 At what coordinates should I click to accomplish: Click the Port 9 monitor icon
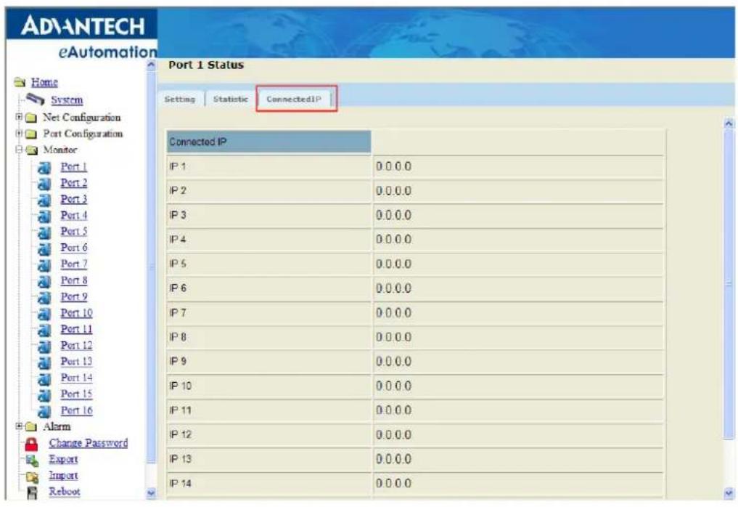point(44,298)
